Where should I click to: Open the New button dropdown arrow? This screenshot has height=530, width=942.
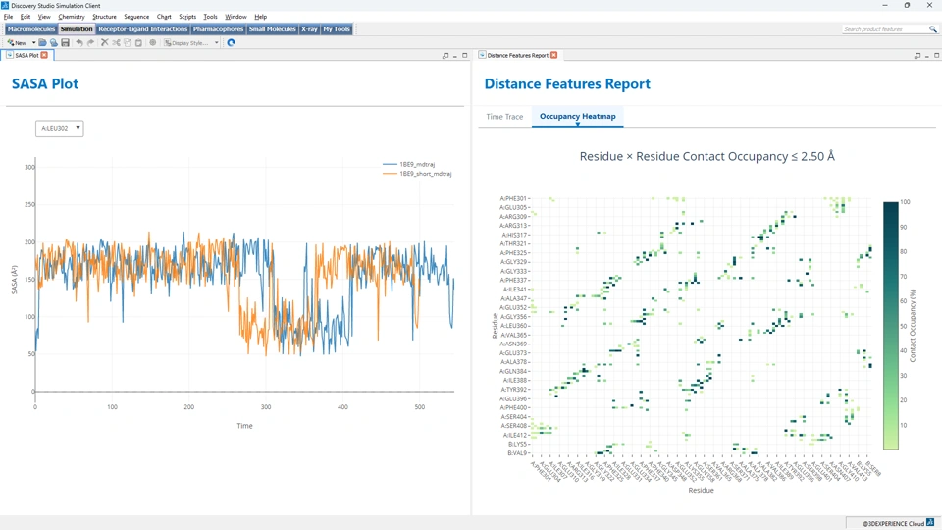(33, 43)
